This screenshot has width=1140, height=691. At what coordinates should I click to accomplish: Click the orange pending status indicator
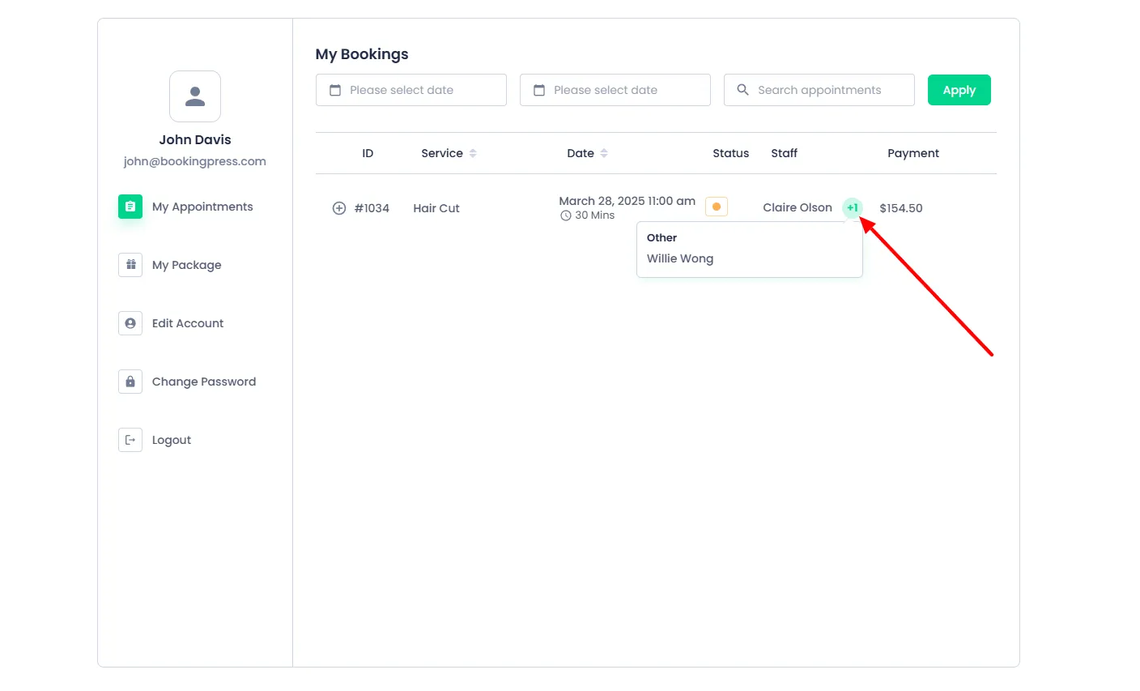[717, 207]
